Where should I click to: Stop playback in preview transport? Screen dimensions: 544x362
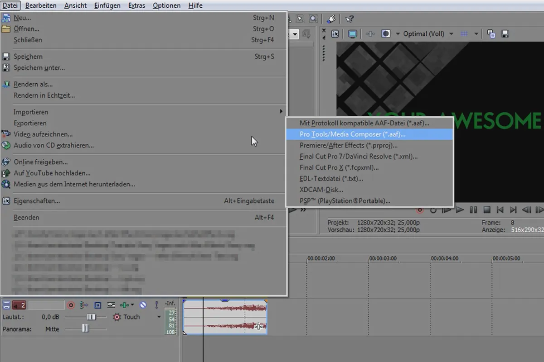[487, 210]
